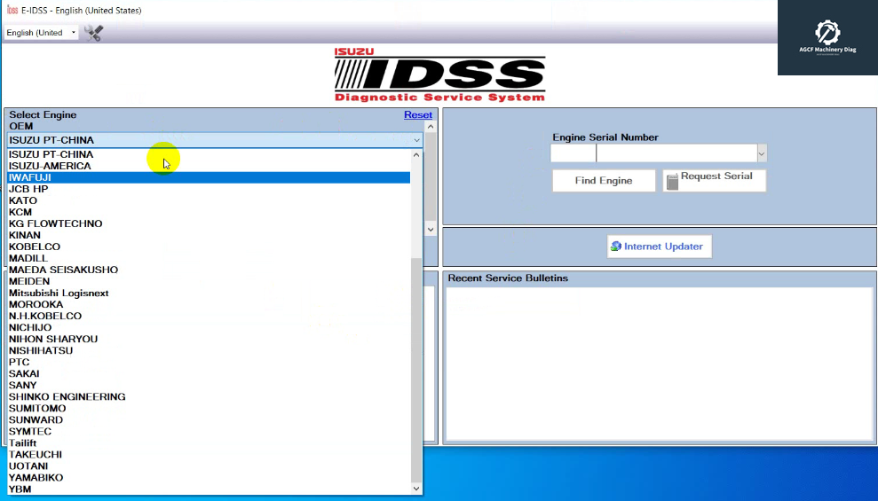Click dropdown list scroll-up arrow

click(416, 155)
